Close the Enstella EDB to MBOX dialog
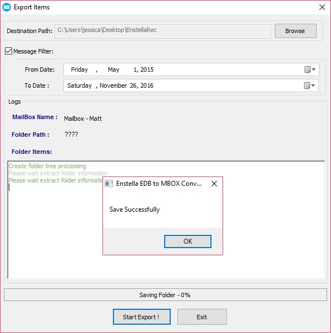331x333 pixels. 214,184
